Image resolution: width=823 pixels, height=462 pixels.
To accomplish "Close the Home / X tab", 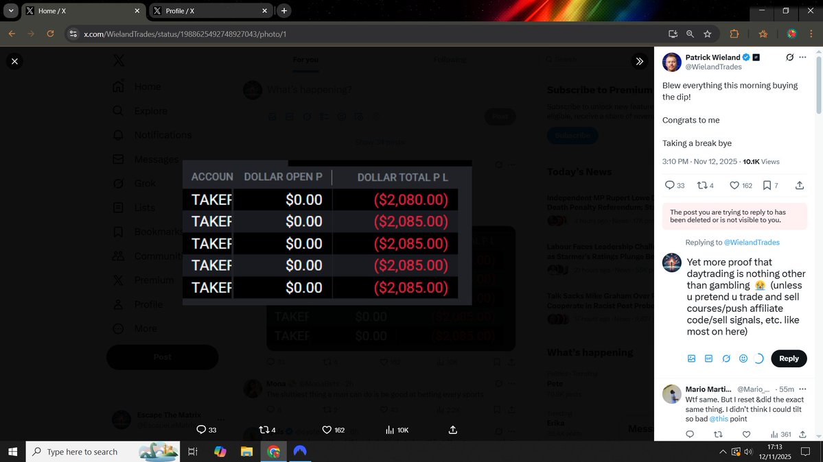I will [137, 10].
